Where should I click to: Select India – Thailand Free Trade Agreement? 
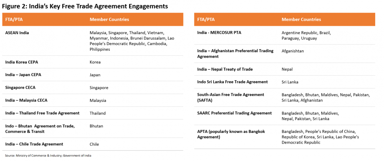42,113
